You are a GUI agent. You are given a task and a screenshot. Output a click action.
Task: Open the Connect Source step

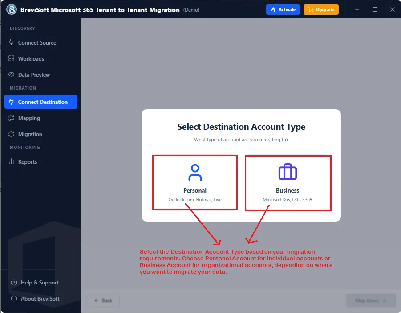pyautogui.click(x=41, y=42)
